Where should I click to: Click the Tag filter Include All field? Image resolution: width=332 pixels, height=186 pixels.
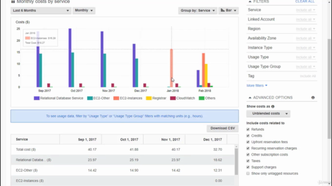pyautogui.click(x=308, y=76)
